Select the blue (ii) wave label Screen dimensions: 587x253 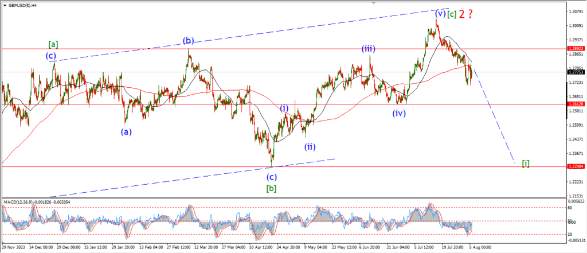coord(310,146)
